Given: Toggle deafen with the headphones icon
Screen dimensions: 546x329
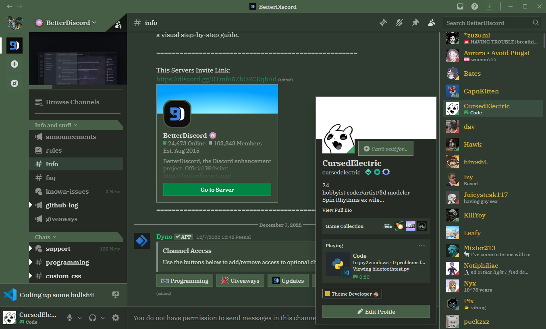Looking at the screenshot, I should [x=93, y=318].
